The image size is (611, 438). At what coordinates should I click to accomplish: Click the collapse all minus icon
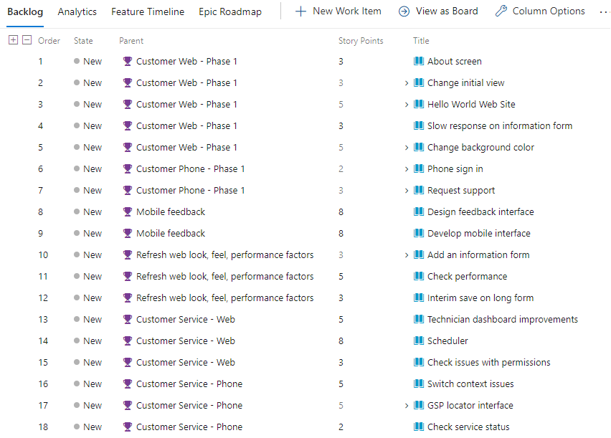[27, 39]
